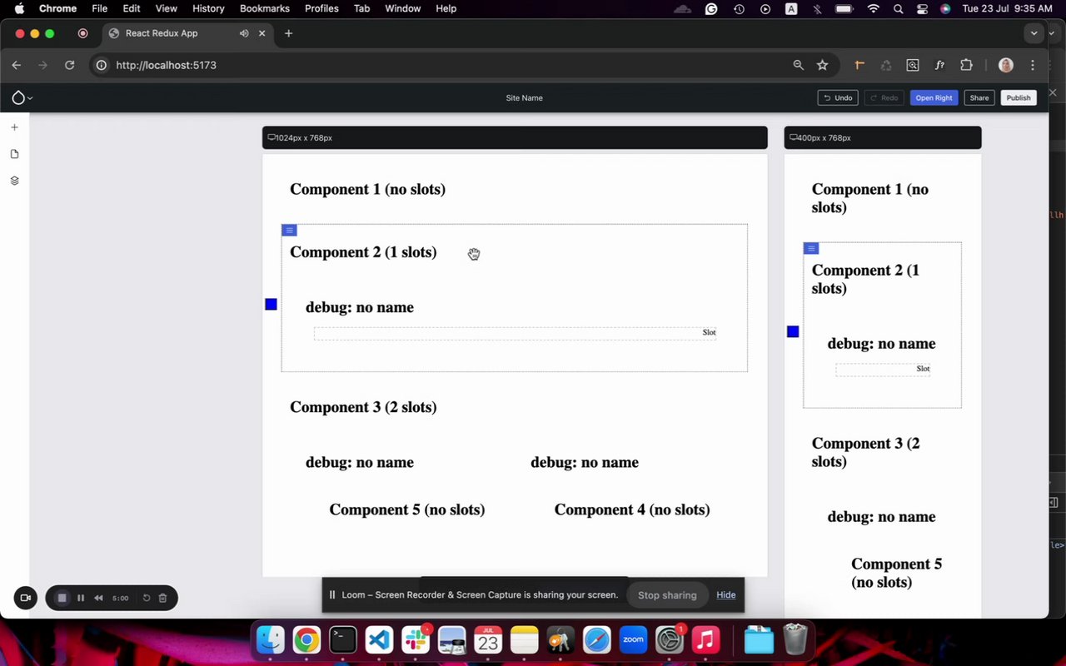Click the Share button
Image resolution: width=1066 pixels, height=666 pixels.
click(979, 98)
